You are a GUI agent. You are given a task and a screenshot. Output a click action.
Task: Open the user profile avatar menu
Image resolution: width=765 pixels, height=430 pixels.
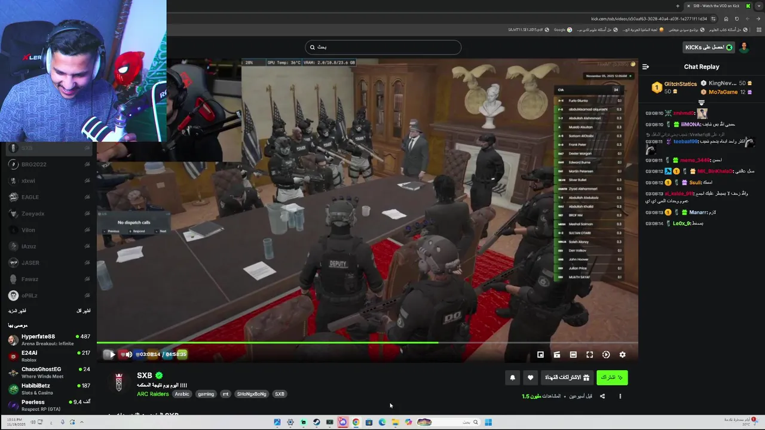(744, 47)
